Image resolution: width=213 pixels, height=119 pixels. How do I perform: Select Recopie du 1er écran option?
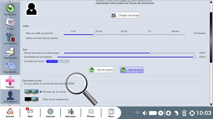(x=41, y=92)
